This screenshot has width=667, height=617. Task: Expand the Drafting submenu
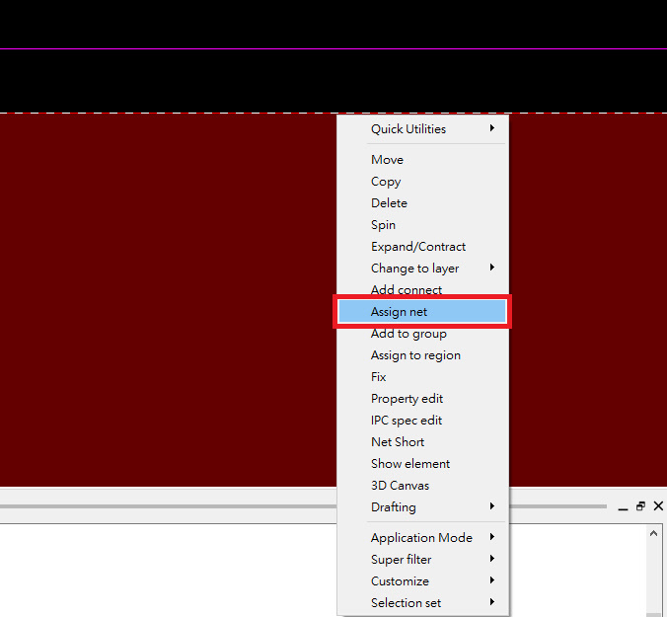point(422,506)
